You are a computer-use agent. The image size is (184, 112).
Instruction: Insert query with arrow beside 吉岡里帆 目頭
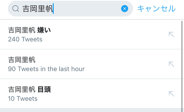(x=171, y=94)
